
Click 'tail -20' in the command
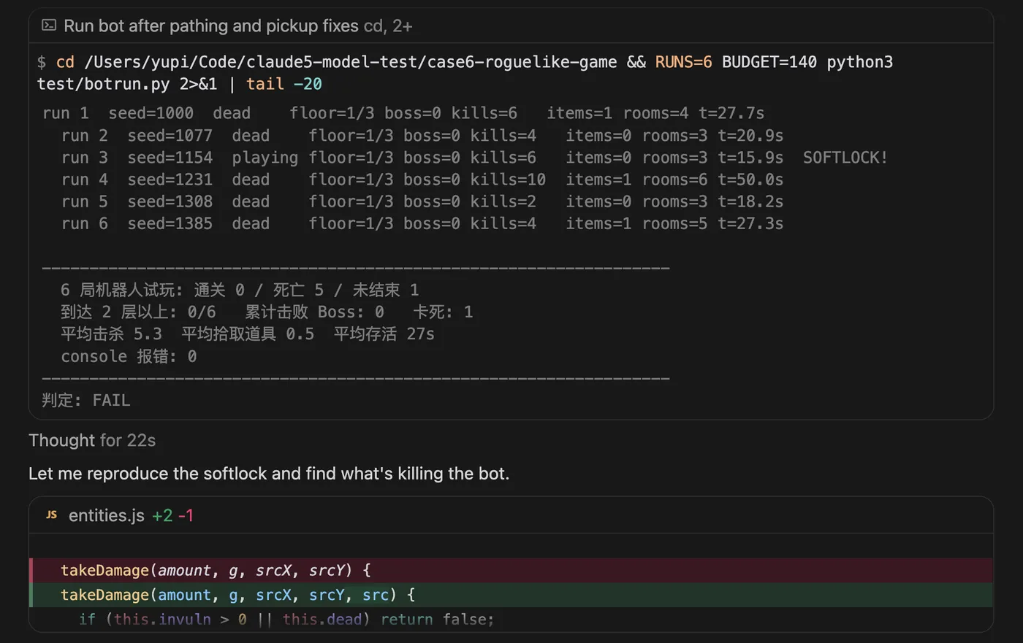coord(284,84)
